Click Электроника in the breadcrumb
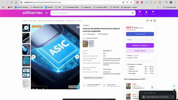The width and height of the screenshot is (178, 100). [x=70, y=21]
